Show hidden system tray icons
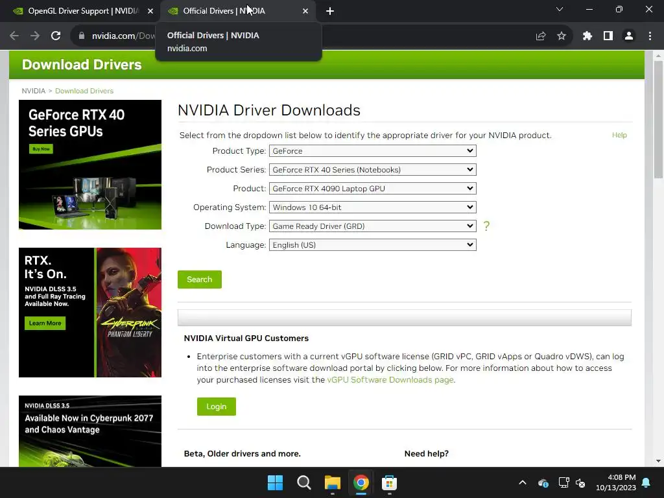This screenshot has height=498, width=664. point(523,482)
